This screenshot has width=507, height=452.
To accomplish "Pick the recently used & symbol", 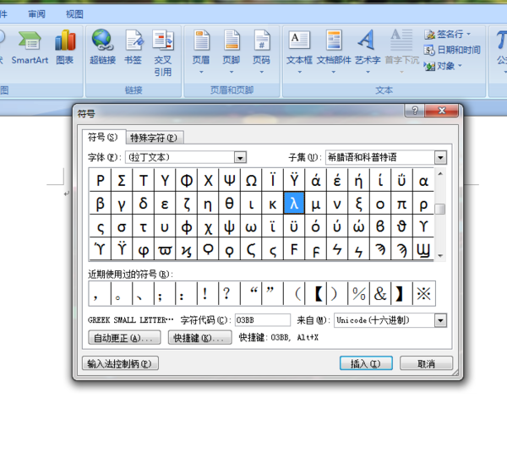I will click(x=380, y=293).
